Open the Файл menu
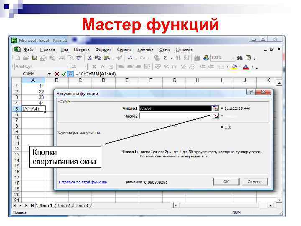The height and width of the screenshot is (226, 301). point(29,49)
